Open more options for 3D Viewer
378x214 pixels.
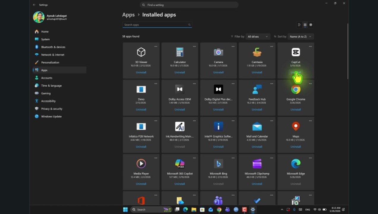[156, 46]
